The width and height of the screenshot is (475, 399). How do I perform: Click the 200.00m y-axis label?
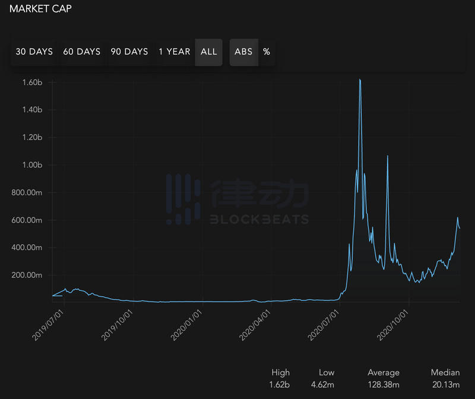[26, 276]
